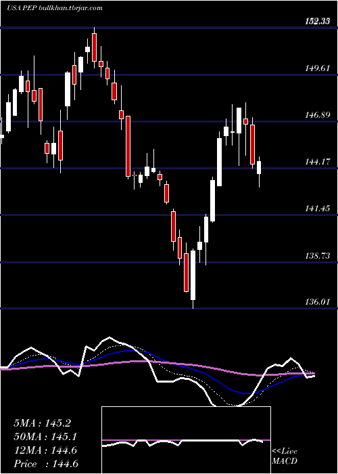Screen dimensions: 338x474
Task: Click the 136.01 price level label
Action: pyautogui.click(x=316, y=302)
